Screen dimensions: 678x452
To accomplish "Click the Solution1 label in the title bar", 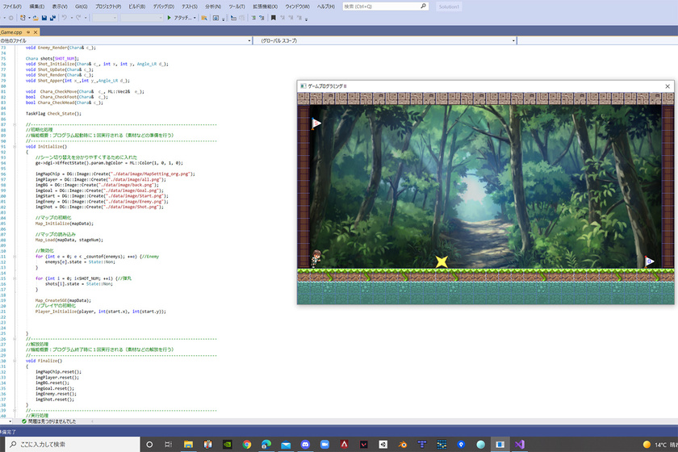I will click(449, 6).
